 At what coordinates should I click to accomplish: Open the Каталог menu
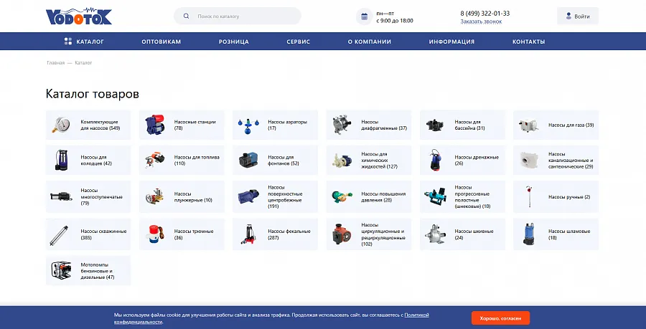click(84, 42)
